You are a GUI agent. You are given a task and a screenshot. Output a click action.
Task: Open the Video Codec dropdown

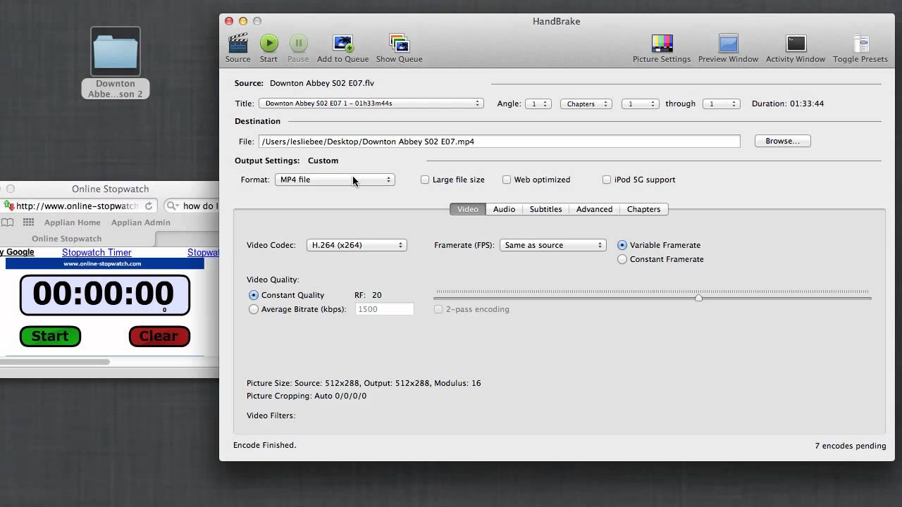coord(357,245)
